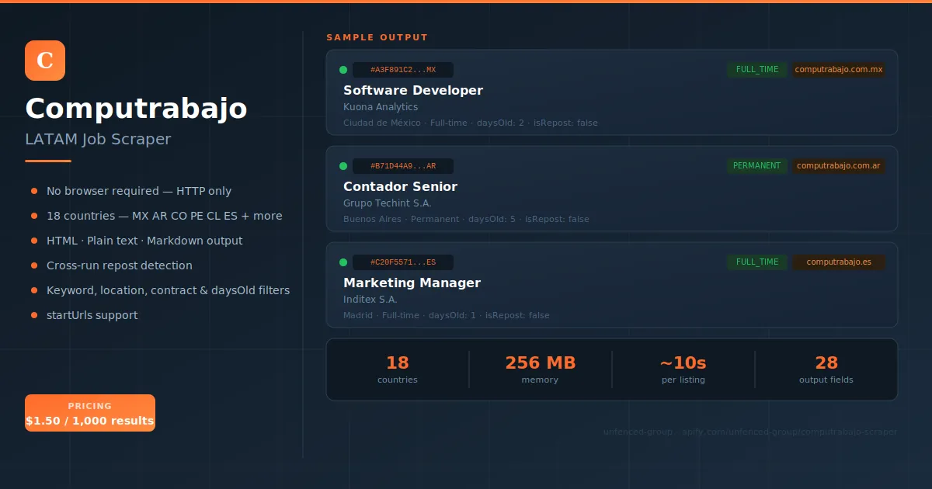
Task: Select the #B71D44A9...AR ID badge
Action: pyautogui.click(x=403, y=166)
